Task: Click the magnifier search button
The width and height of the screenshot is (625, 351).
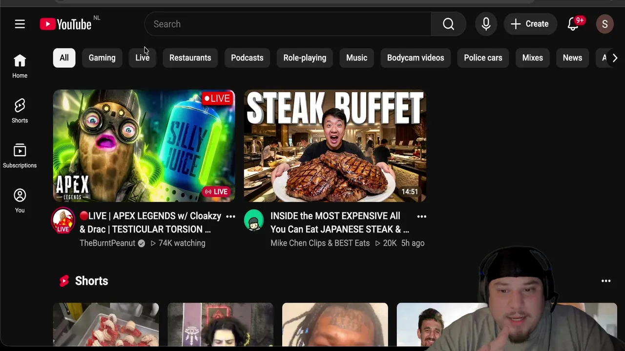Action: click(x=448, y=24)
